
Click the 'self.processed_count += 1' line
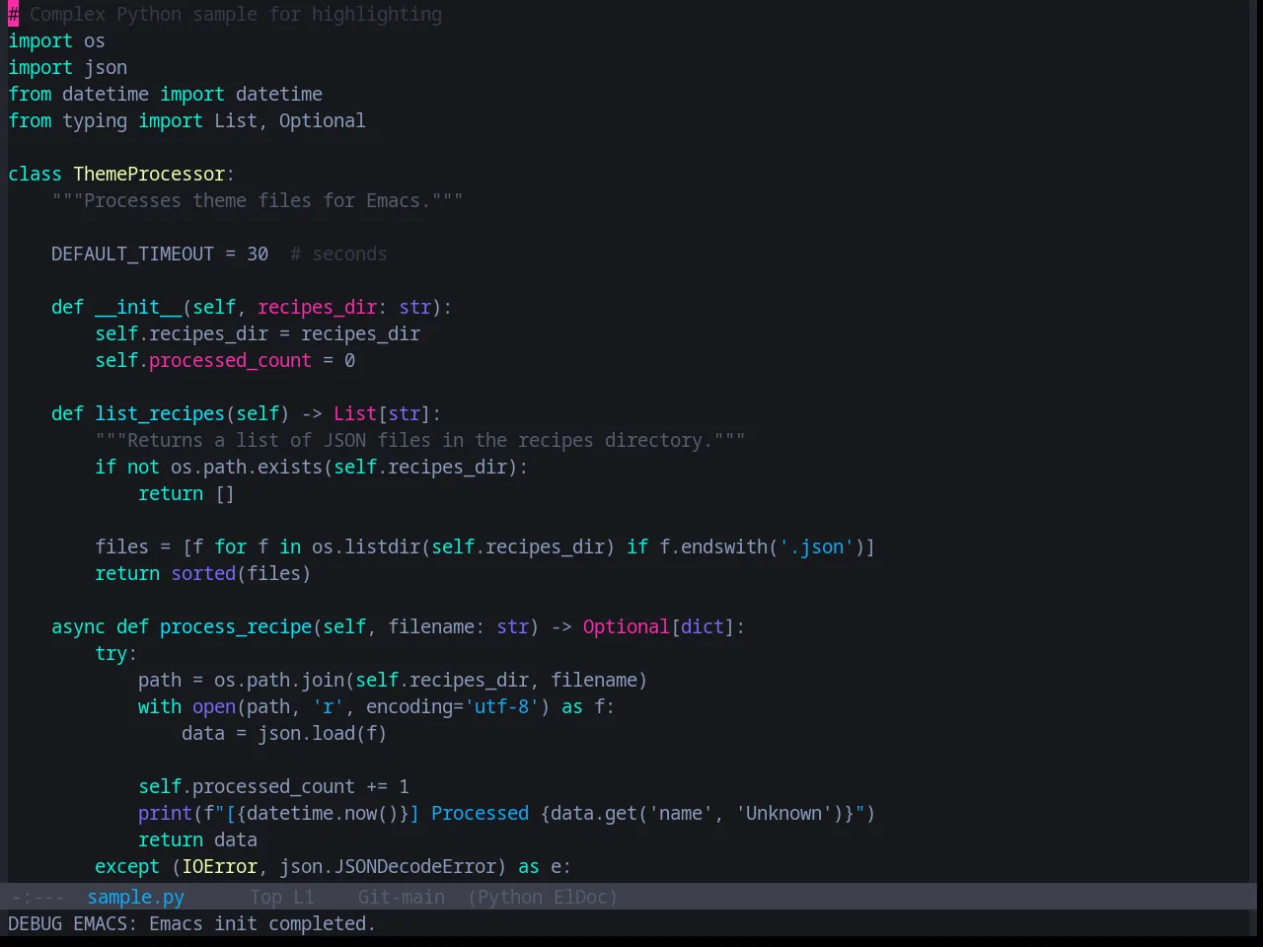[x=273, y=786]
